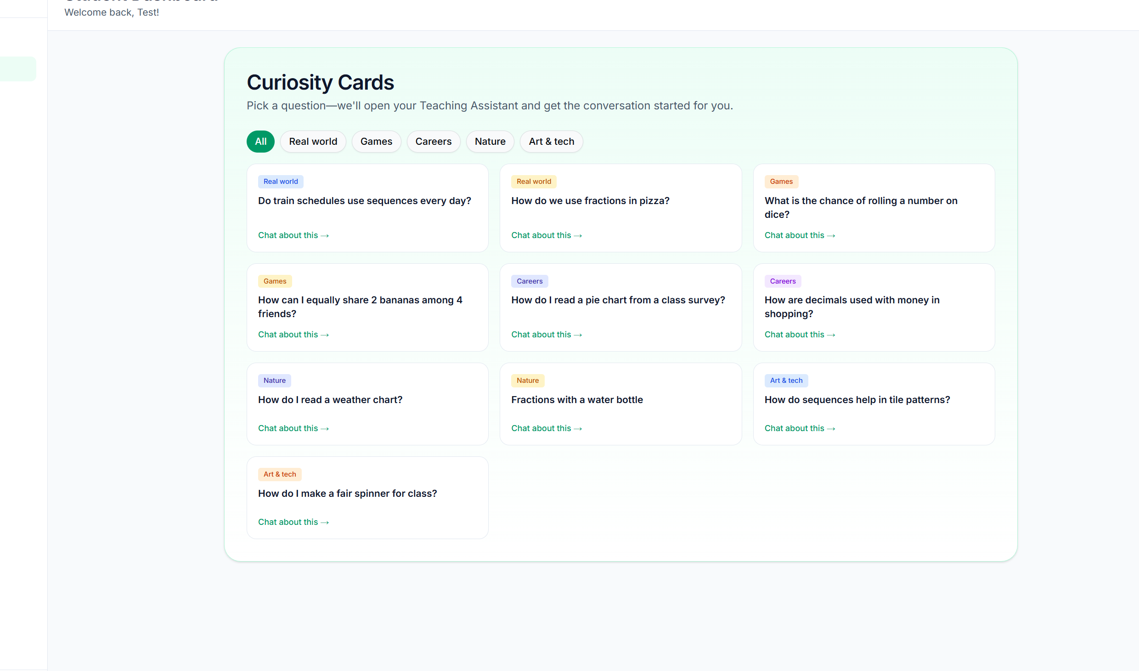Screen dimensions: 1139x671
Task: Open 'How do we use fractions in pizza?' question
Action: (x=590, y=201)
